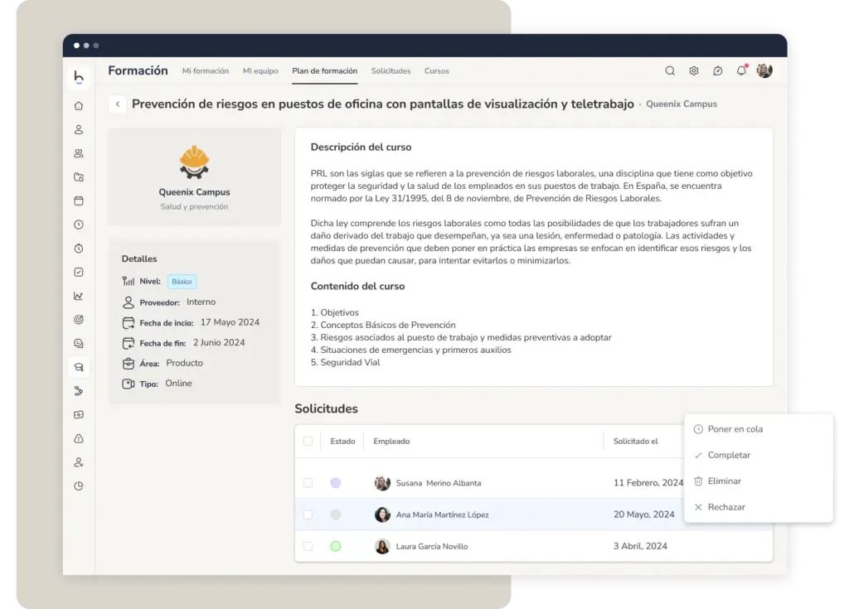Click the green status dot for Laura García
Image resolution: width=849 pixels, height=609 pixels.
point(336,546)
